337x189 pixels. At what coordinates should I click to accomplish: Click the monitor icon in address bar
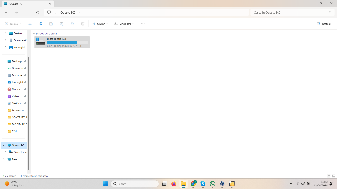(x=49, y=12)
